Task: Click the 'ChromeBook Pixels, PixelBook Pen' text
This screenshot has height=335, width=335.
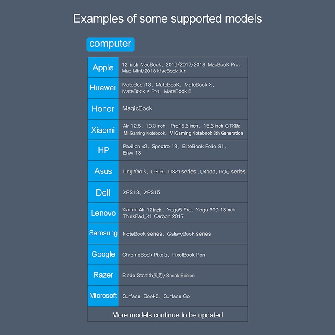Action: pyautogui.click(x=163, y=255)
